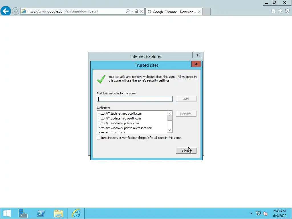Open Favorites with the star icon
Image resolution: width=292 pixels, height=219 pixels.
(x=280, y=11)
